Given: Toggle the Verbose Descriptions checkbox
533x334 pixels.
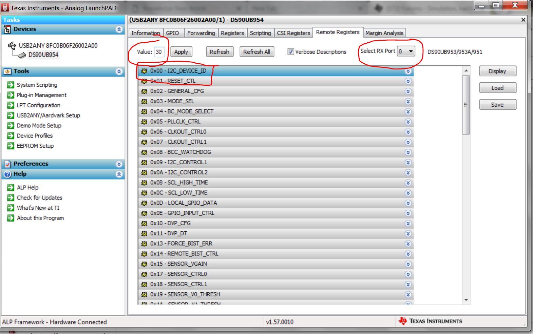Looking at the screenshot, I should pos(291,52).
